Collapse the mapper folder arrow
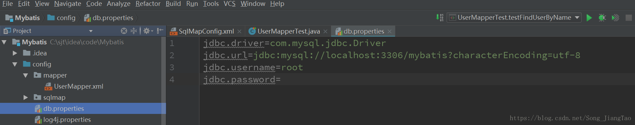 [26, 75]
